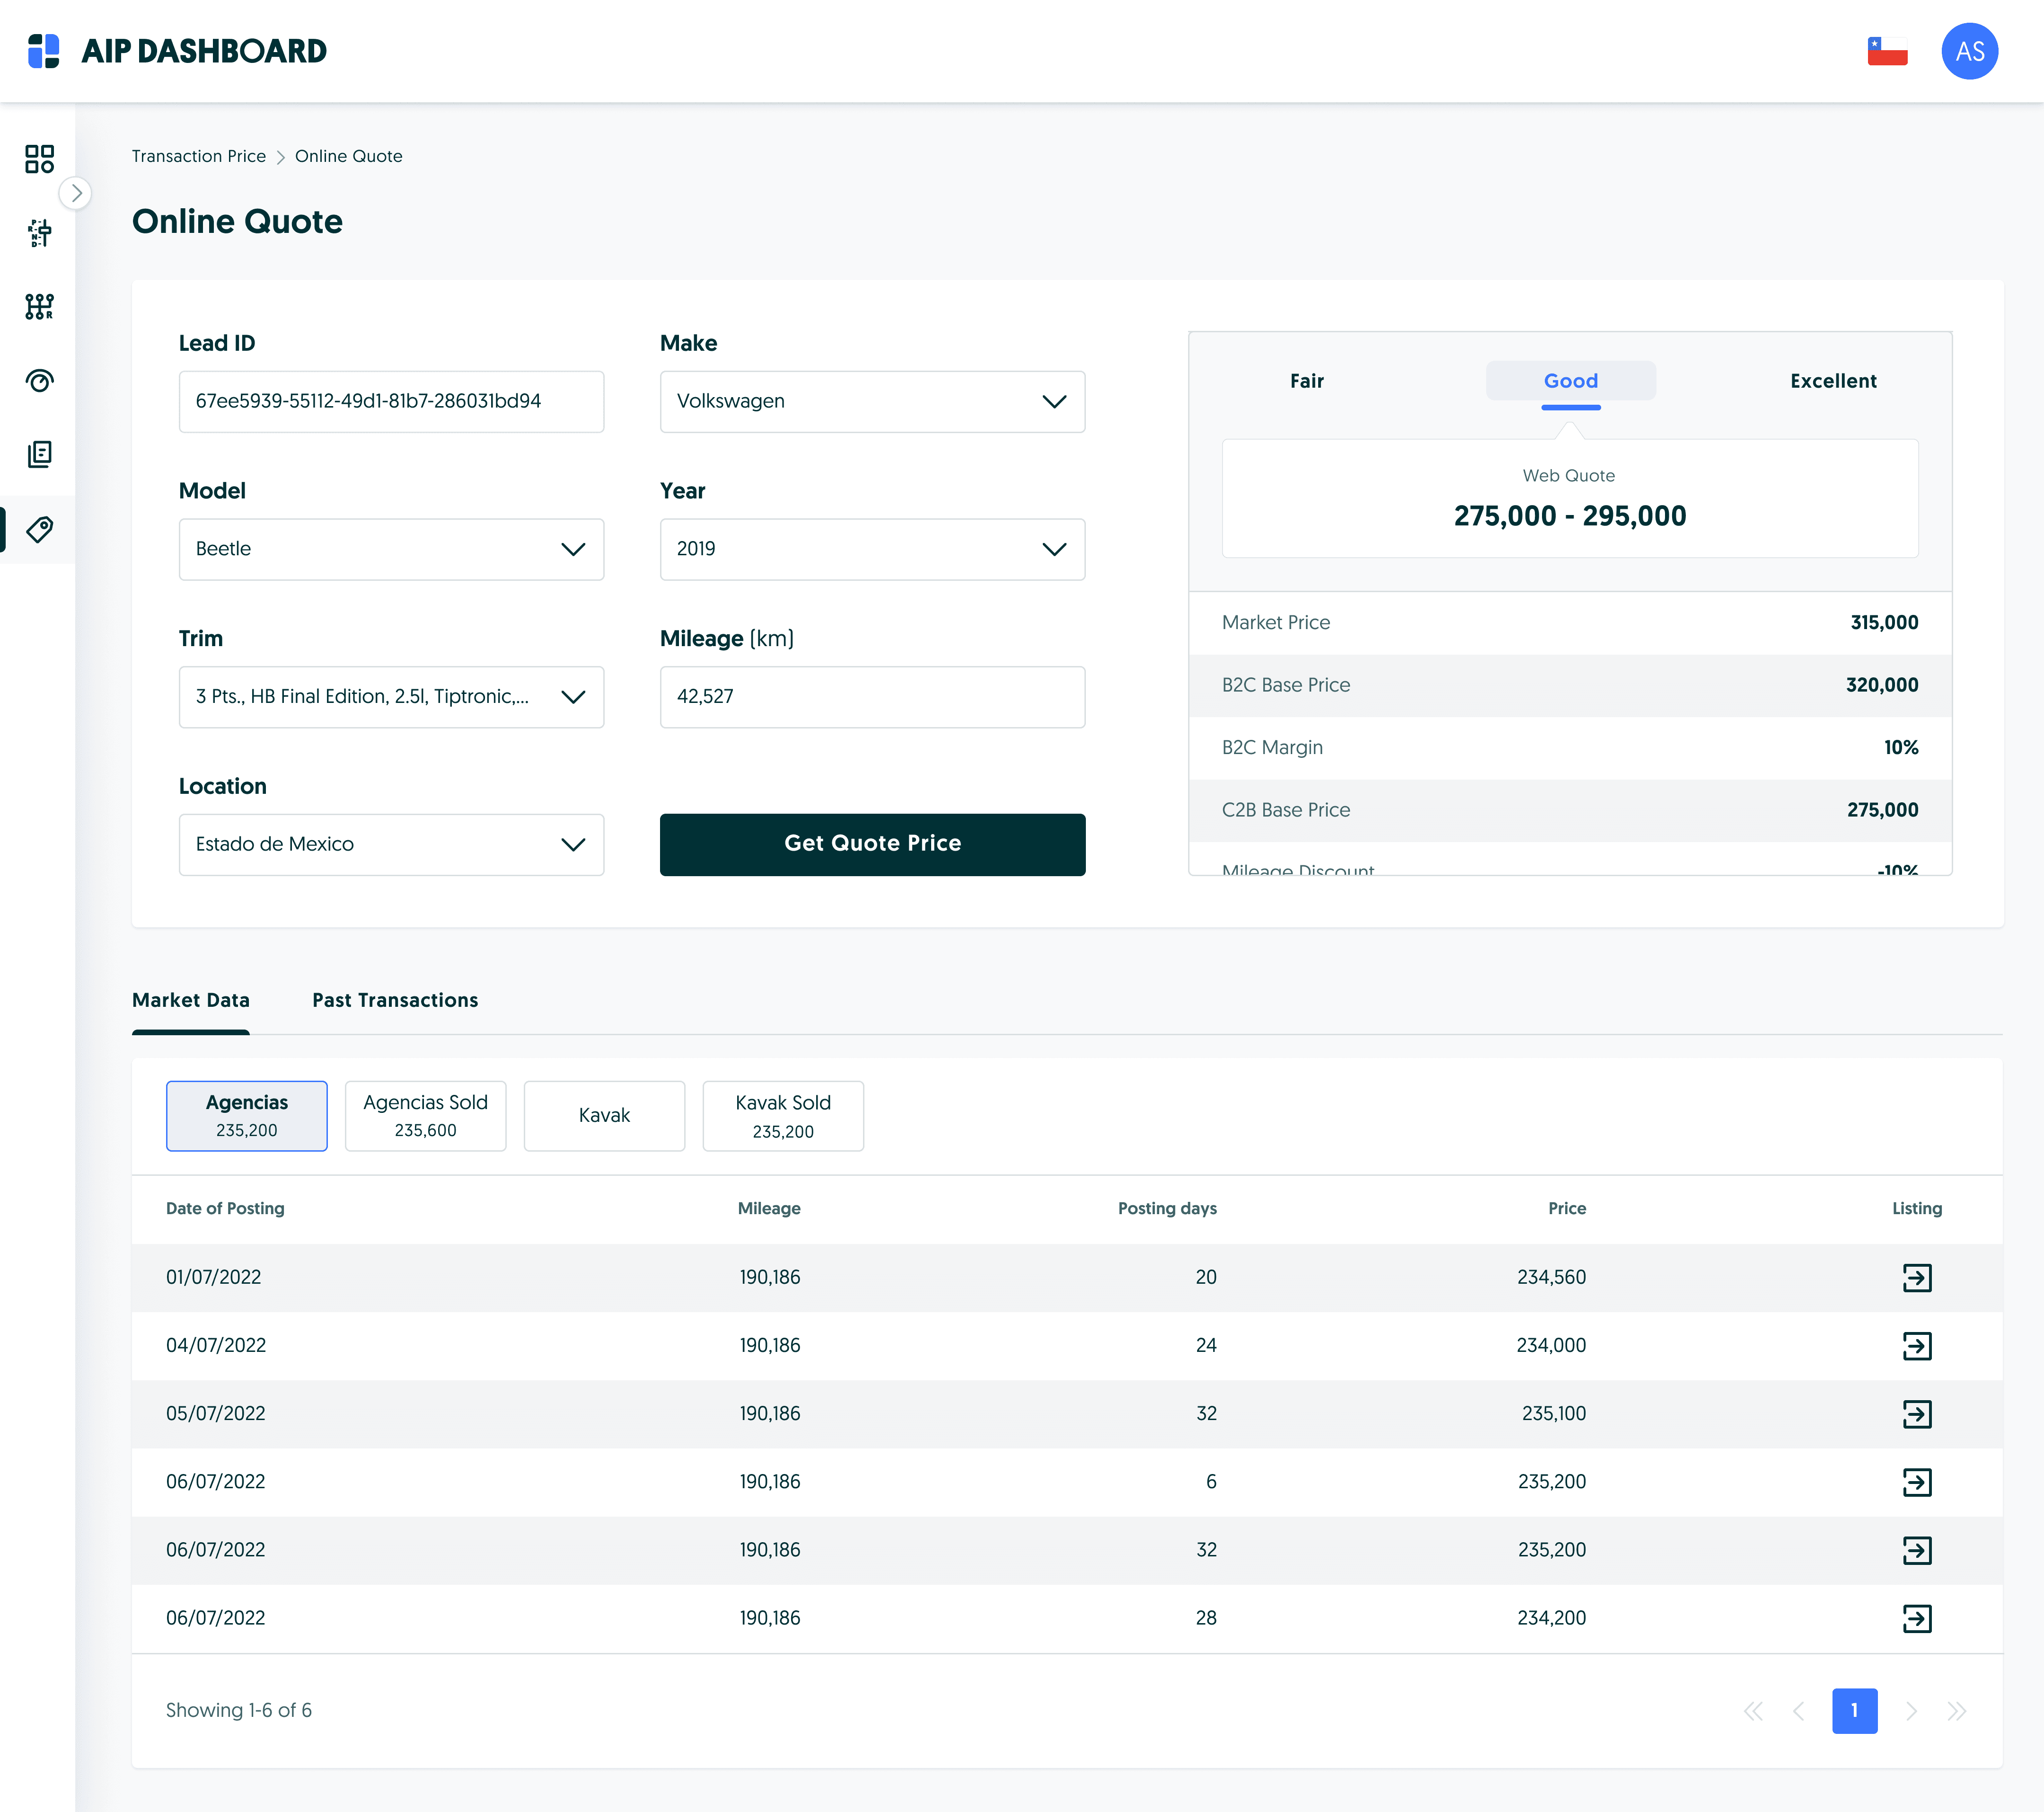This screenshot has height=1812, width=2044.
Task: Expand the sidebar with chevron toggle
Action: [x=76, y=192]
